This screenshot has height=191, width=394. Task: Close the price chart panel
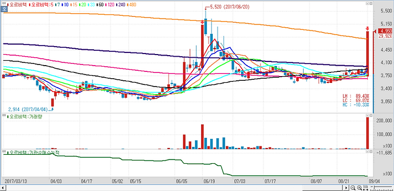pos(371,4)
